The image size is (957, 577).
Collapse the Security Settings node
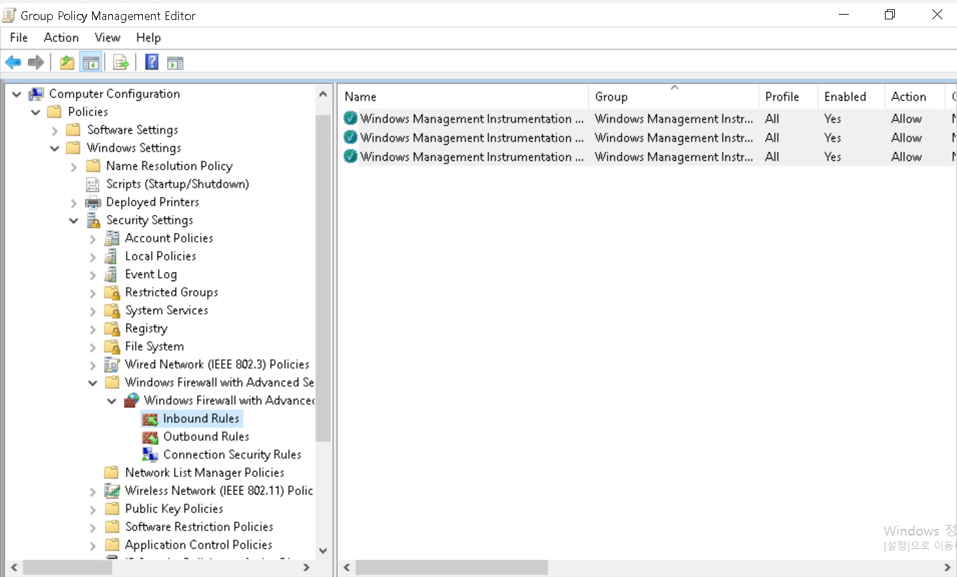click(73, 220)
